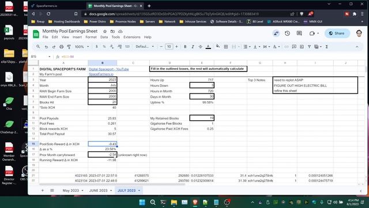This screenshot has height=208, width=369.
Task: Decrease decimal places
Action: pyautogui.click(x=112, y=47)
